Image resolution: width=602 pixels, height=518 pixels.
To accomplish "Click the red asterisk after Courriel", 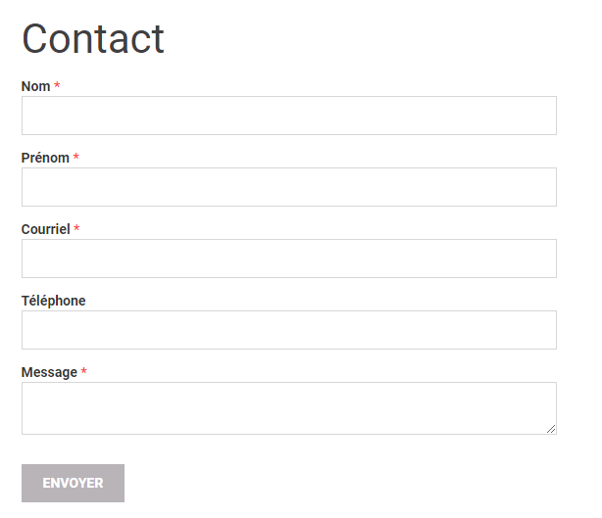I will coord(76,229).
